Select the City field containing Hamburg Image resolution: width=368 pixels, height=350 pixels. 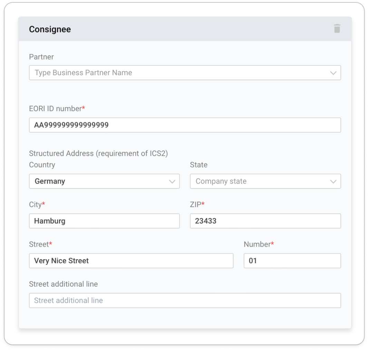pyautogui.click(x=104, y=221)
